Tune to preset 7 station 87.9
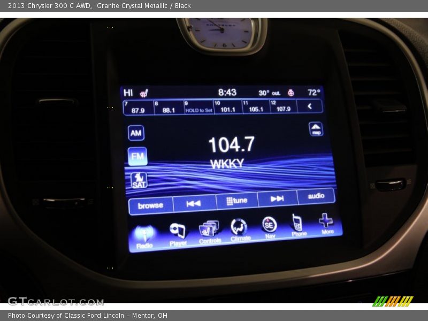Screen dimensions: 428x321 tap(139, 108)
